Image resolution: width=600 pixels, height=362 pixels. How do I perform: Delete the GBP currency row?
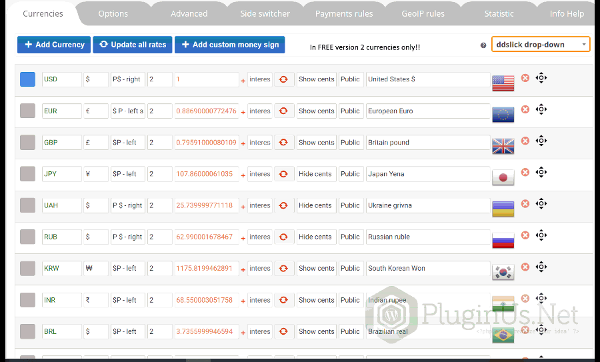tap(525, 141)
